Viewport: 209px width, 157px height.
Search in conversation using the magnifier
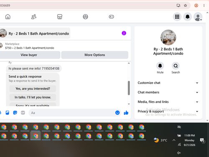pos(176,66)
